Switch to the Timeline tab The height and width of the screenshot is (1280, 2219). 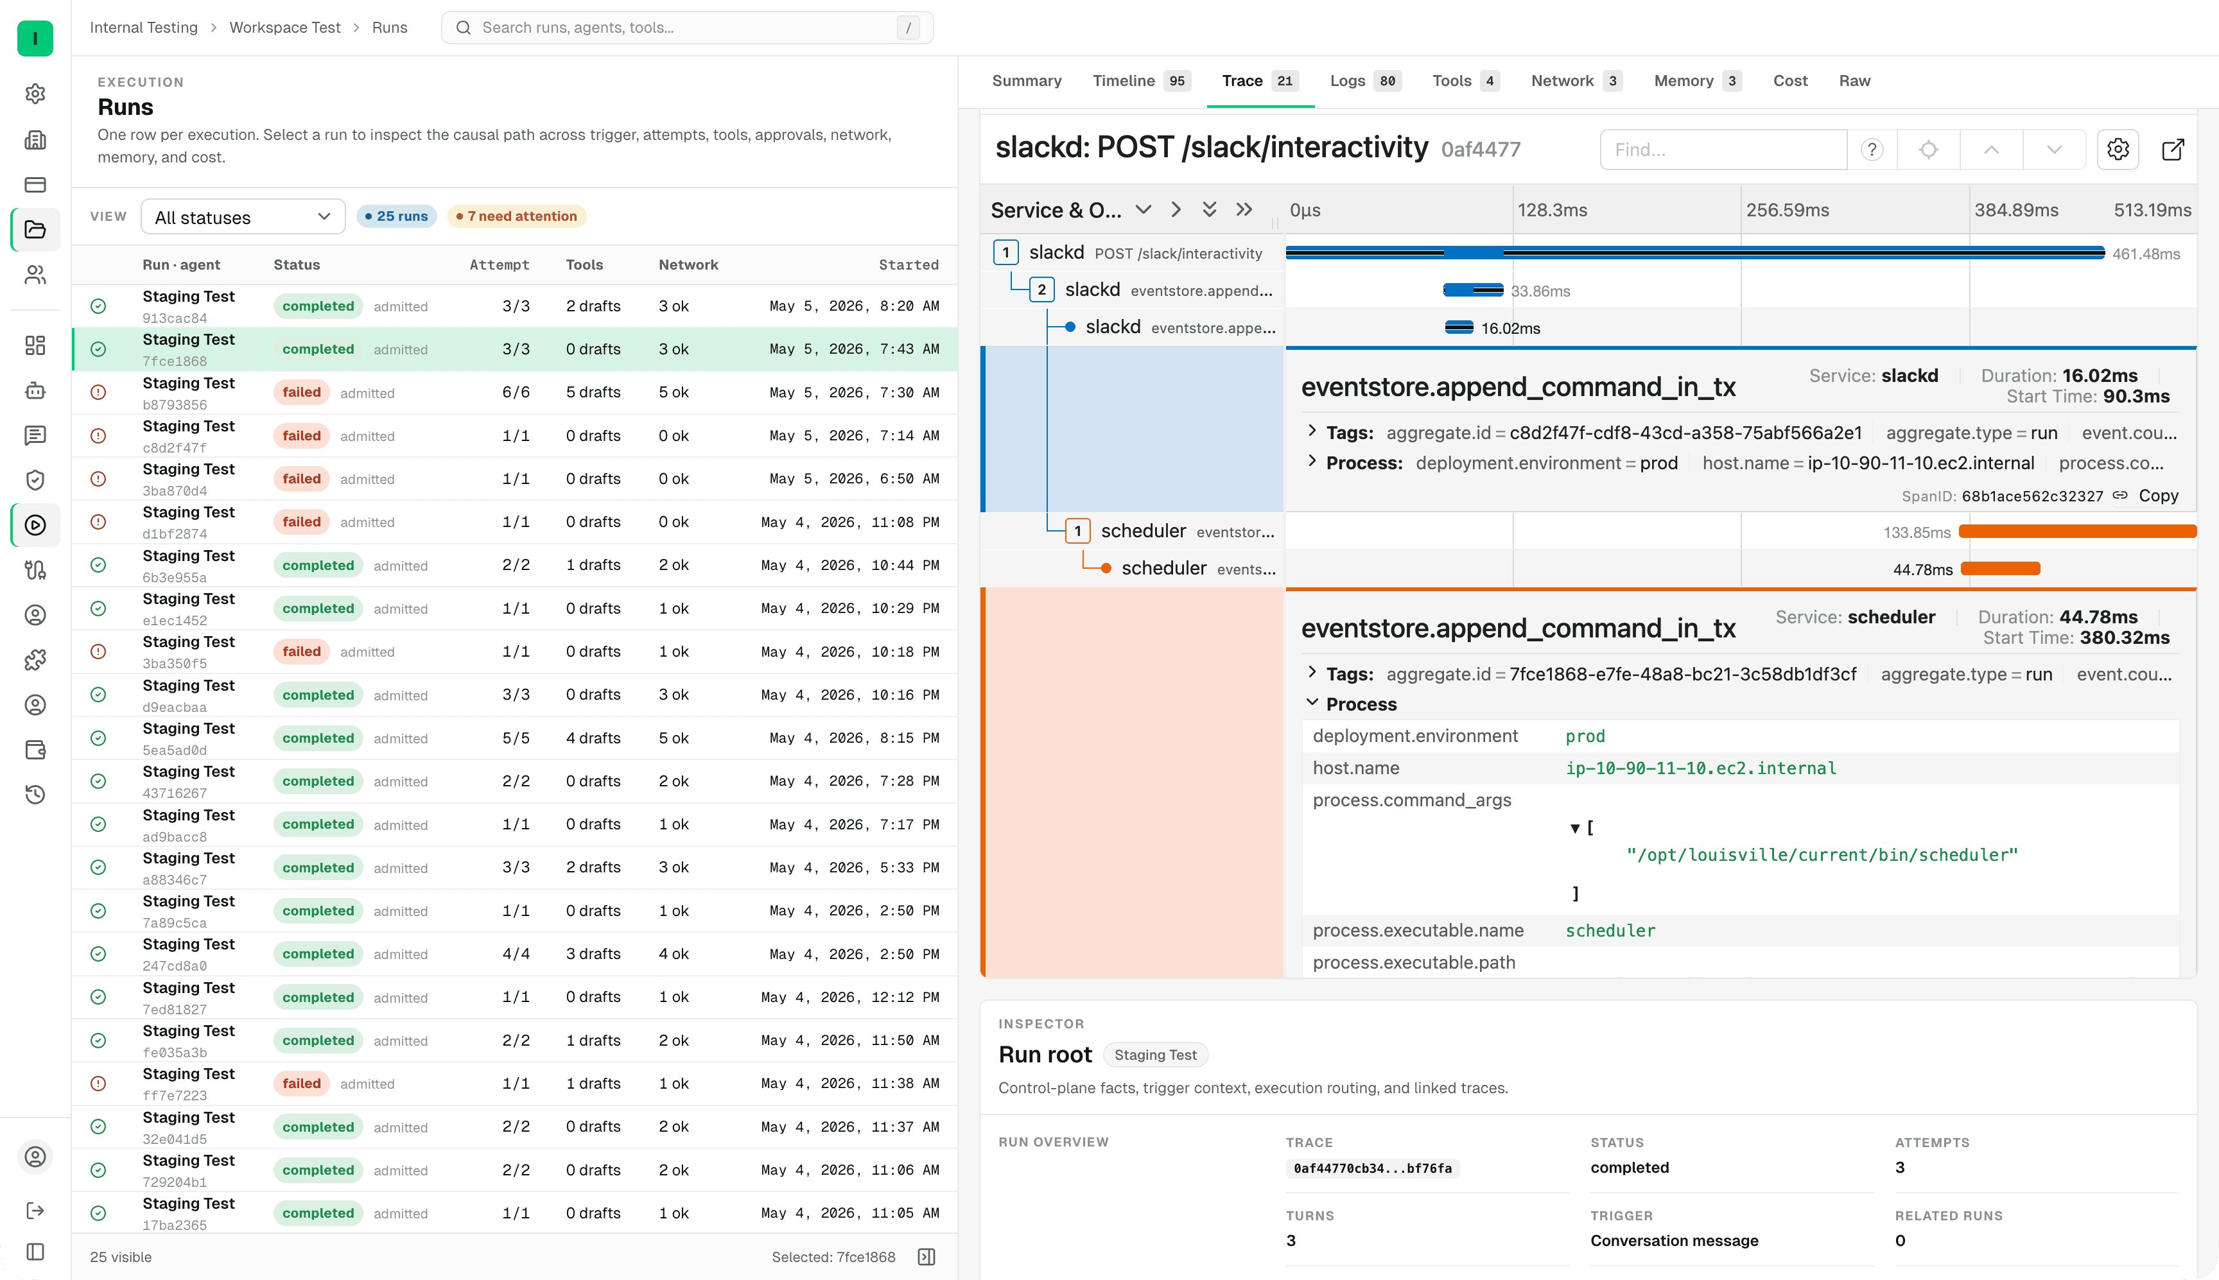click(x=1141, y=81)
